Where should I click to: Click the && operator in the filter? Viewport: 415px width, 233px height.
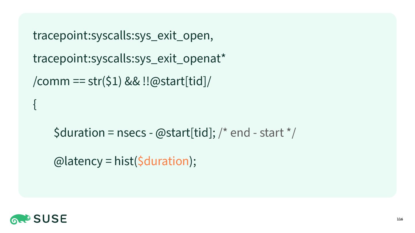(x=132, y=82)
